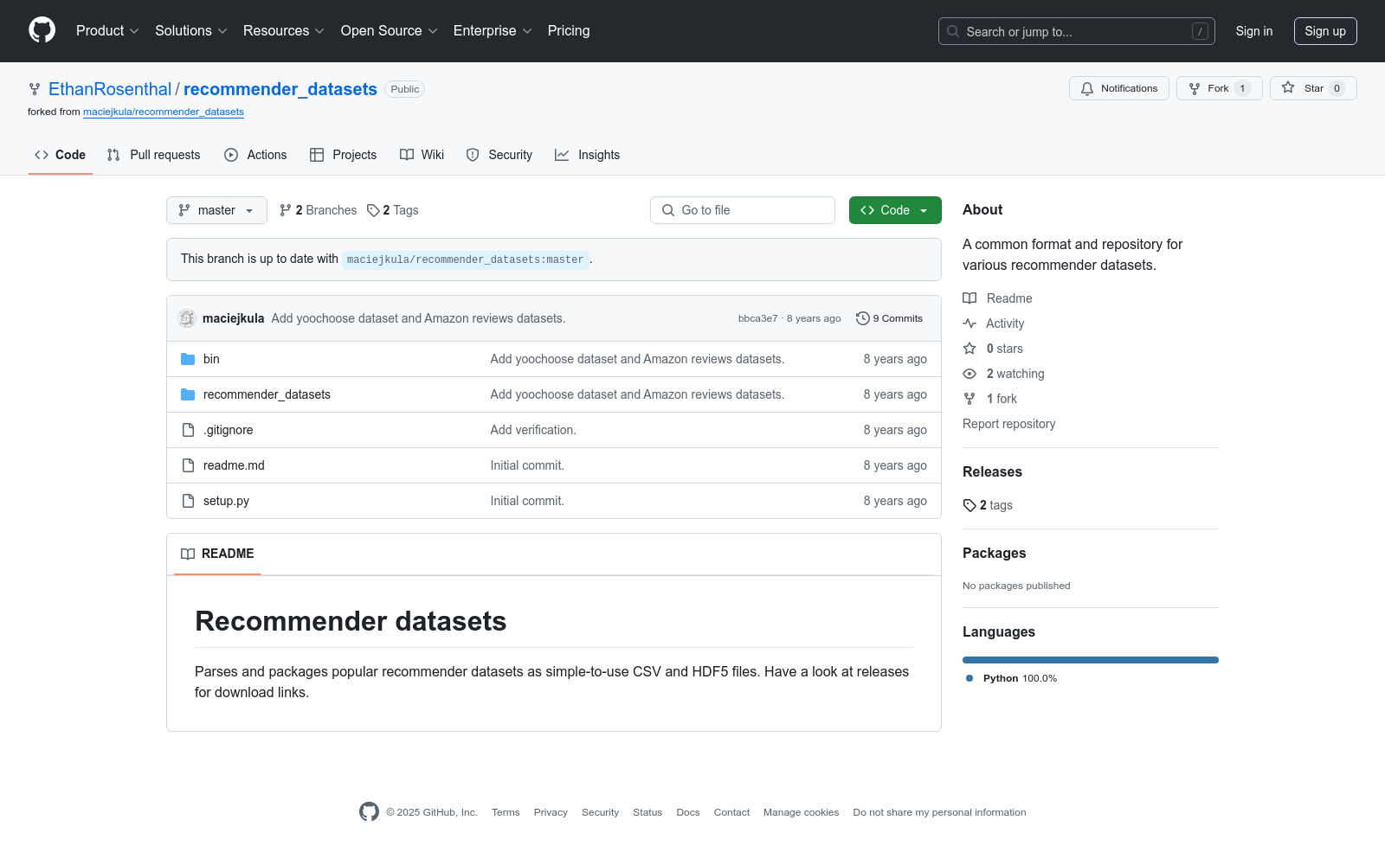The image size is (1385, 865).
Task: Open the Code tab
Action: (61, 155)
